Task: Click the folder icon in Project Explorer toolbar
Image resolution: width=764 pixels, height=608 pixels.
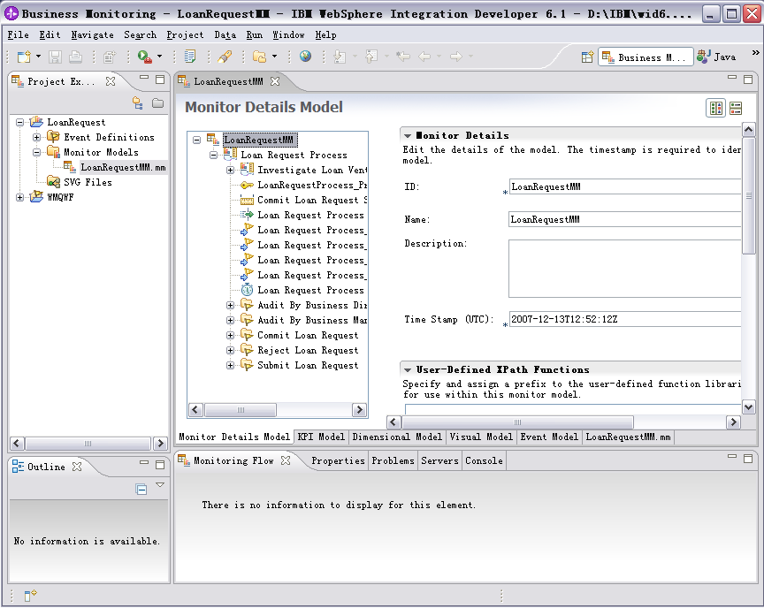Action: coord(157,103)
